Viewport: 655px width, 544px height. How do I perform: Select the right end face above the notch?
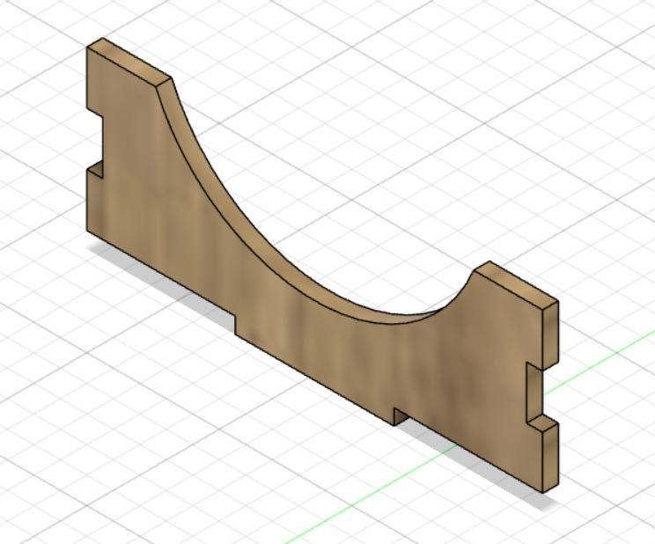[x=550, y=334]
